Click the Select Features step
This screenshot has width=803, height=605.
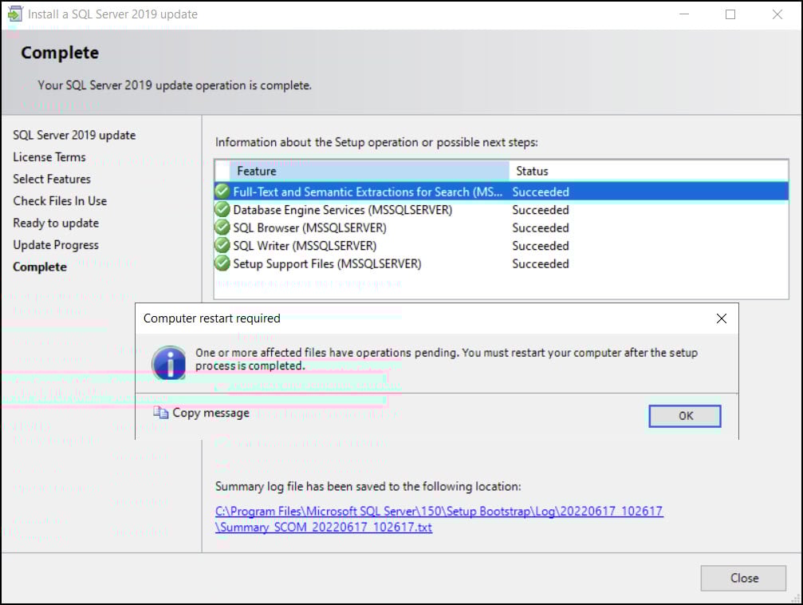pos(52,179)
